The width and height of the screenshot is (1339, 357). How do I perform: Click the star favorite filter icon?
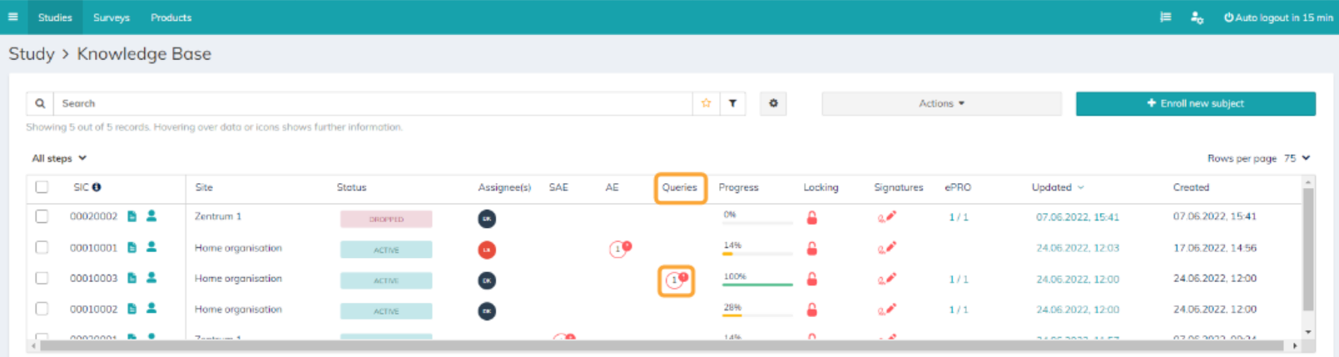pos(706,103)
